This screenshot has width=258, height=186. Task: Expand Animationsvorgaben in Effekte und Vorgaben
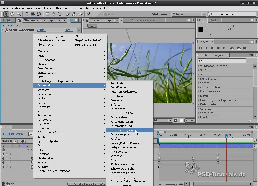pyautogui.click(x=199, y=66)
